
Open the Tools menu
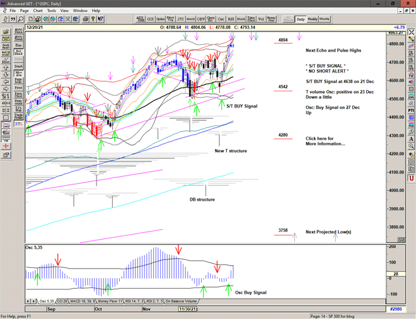click(x=52, y=11)
